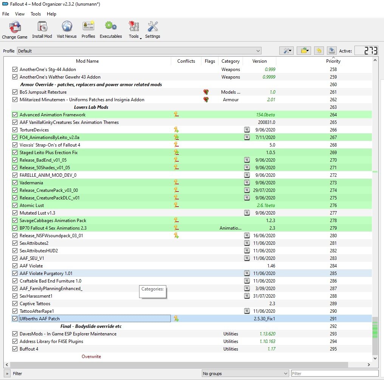Screen dimensions: 384x380
Task: Open the Tools menu in menu bar
Action: click(x=36, y=14)
